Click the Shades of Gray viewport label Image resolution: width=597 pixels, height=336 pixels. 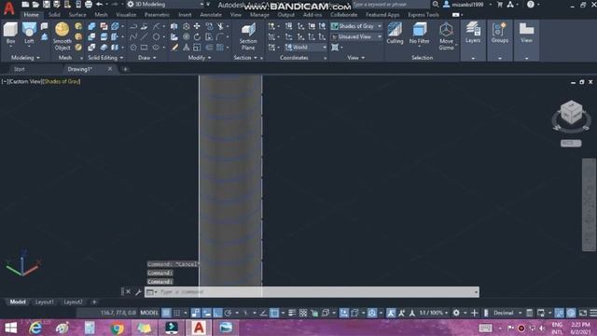pyautogui.click(x=62, y=81)
